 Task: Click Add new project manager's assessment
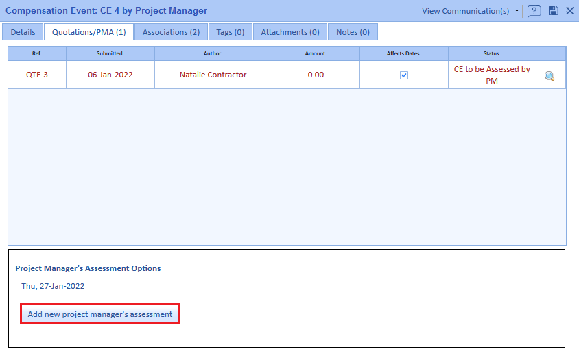tap(100, 314)
